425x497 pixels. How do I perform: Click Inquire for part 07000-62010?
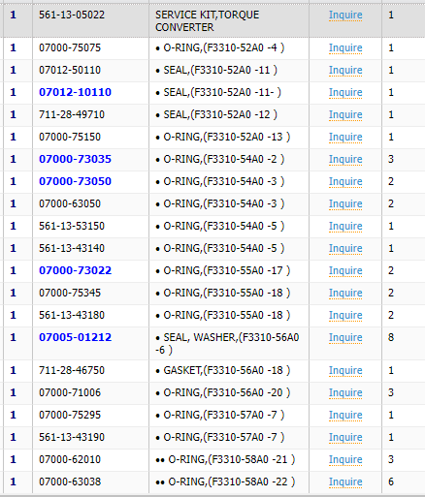pos(345,460)
